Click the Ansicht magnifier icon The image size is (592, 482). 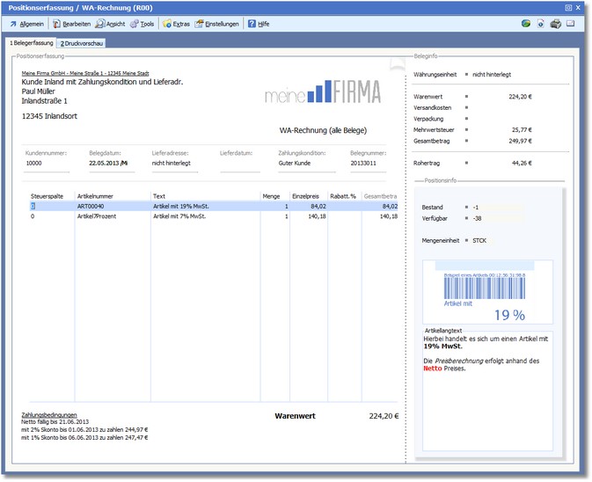[x=102, y=24]
